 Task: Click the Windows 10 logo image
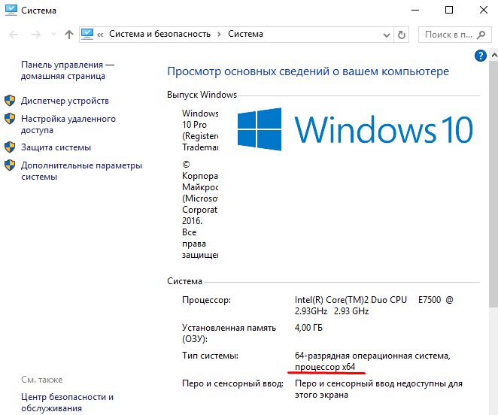[x=355, y=129]
